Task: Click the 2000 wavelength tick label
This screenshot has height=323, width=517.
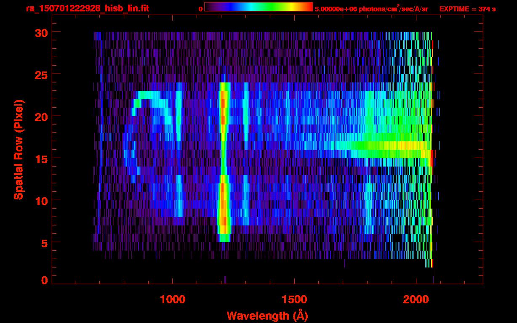Action: click(x=415, y=299)
